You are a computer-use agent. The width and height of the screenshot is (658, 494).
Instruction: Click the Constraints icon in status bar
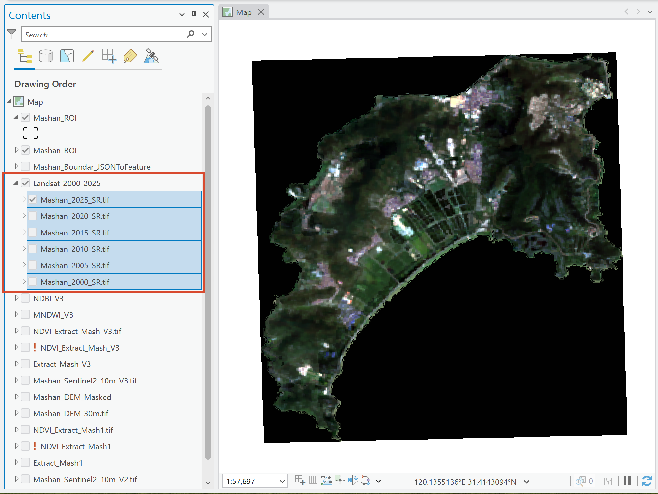click(326, 481)
